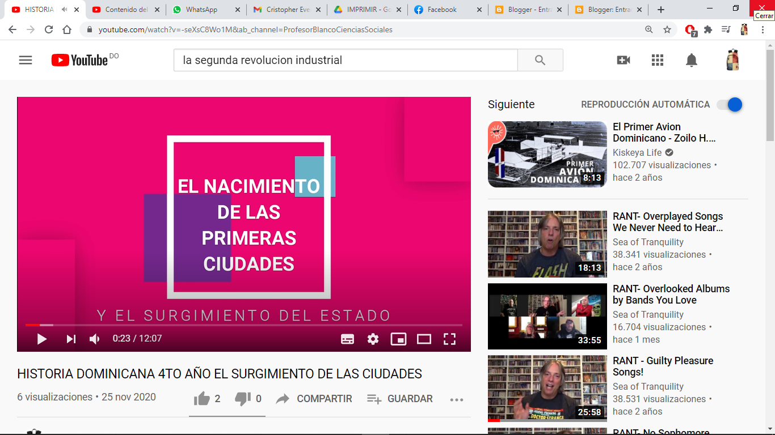Screen dimensions: 775x435
Task: Enable the miniplayer
Action: coord(398,339)
